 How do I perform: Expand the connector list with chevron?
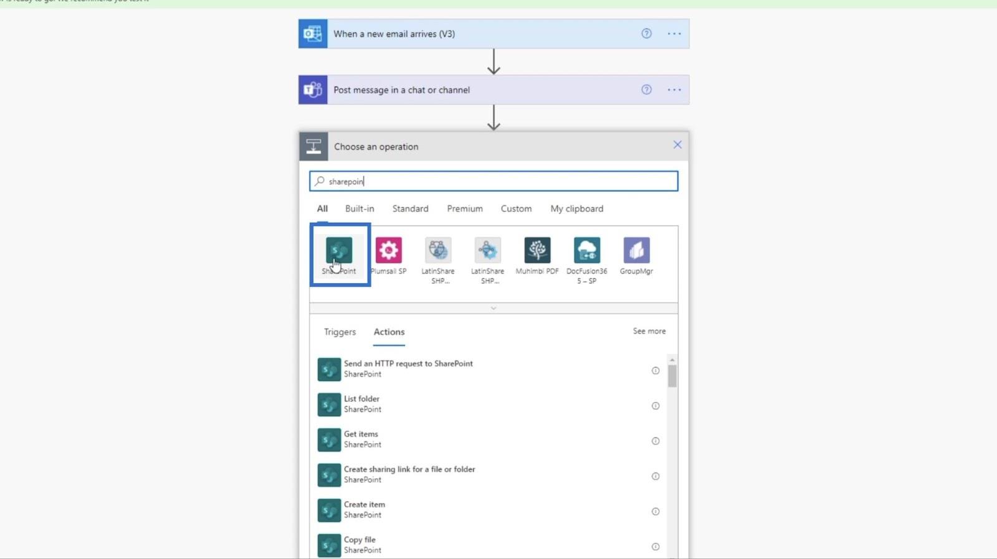tap(494, 308)
